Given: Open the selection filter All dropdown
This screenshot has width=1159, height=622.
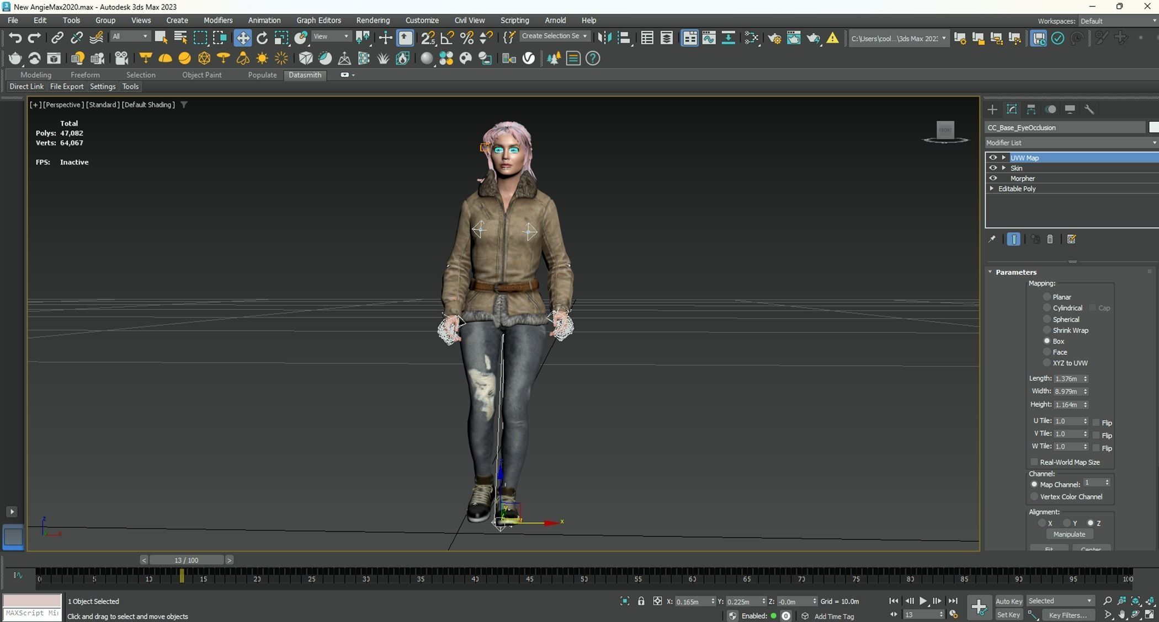Looking at the screenshot, I should pos(130,36).
